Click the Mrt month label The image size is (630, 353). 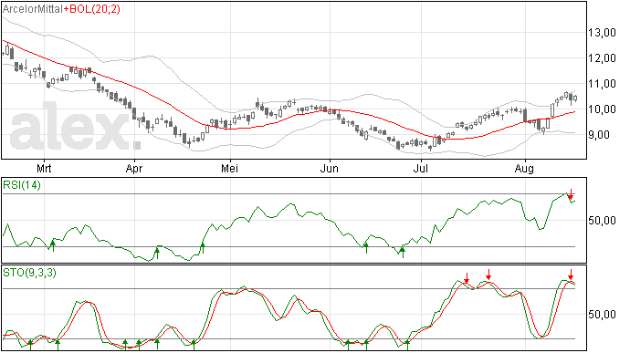click(44, 168)
